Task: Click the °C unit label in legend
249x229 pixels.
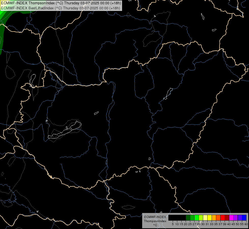Action: click(155, 225)
